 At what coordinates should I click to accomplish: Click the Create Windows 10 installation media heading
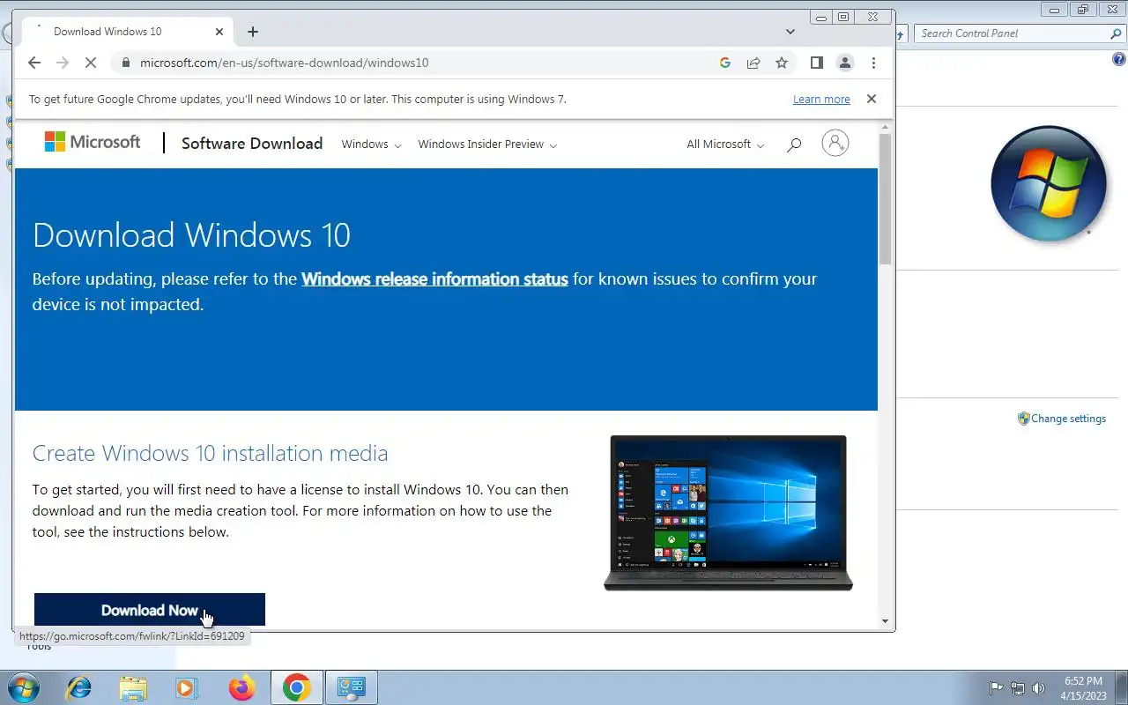coord(210,453)
